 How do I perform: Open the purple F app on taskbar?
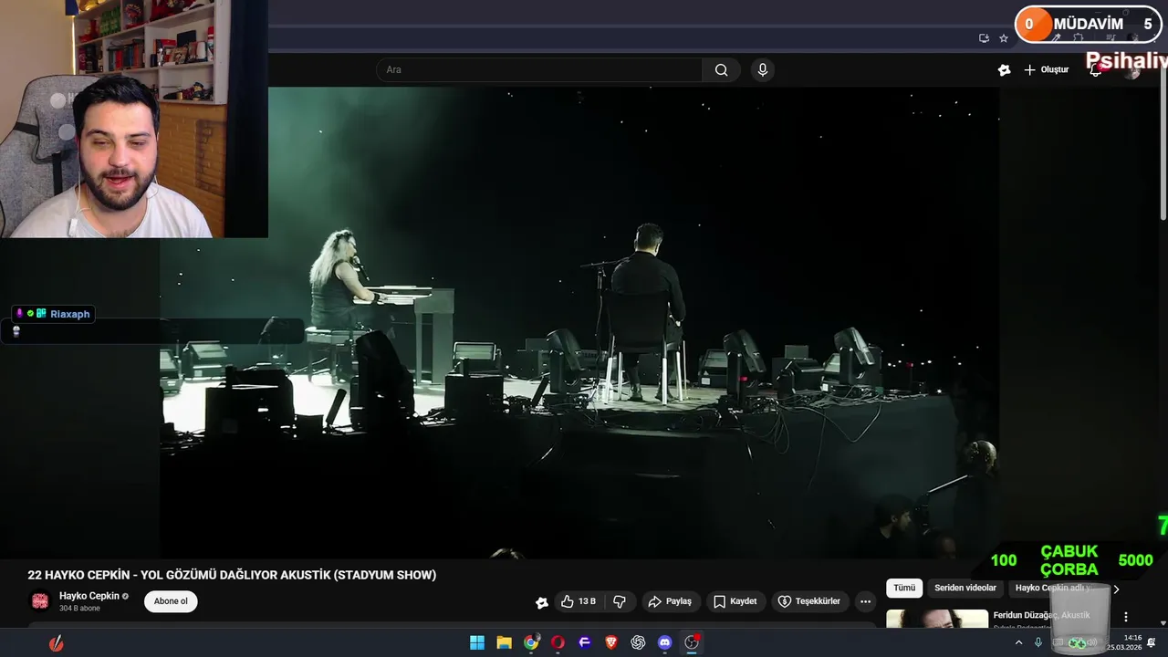[585, 642]
